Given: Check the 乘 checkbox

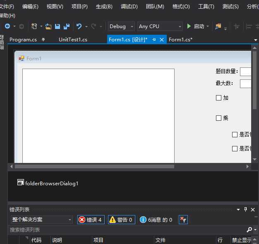Looking at the screenshot, I should coord(218,118).
